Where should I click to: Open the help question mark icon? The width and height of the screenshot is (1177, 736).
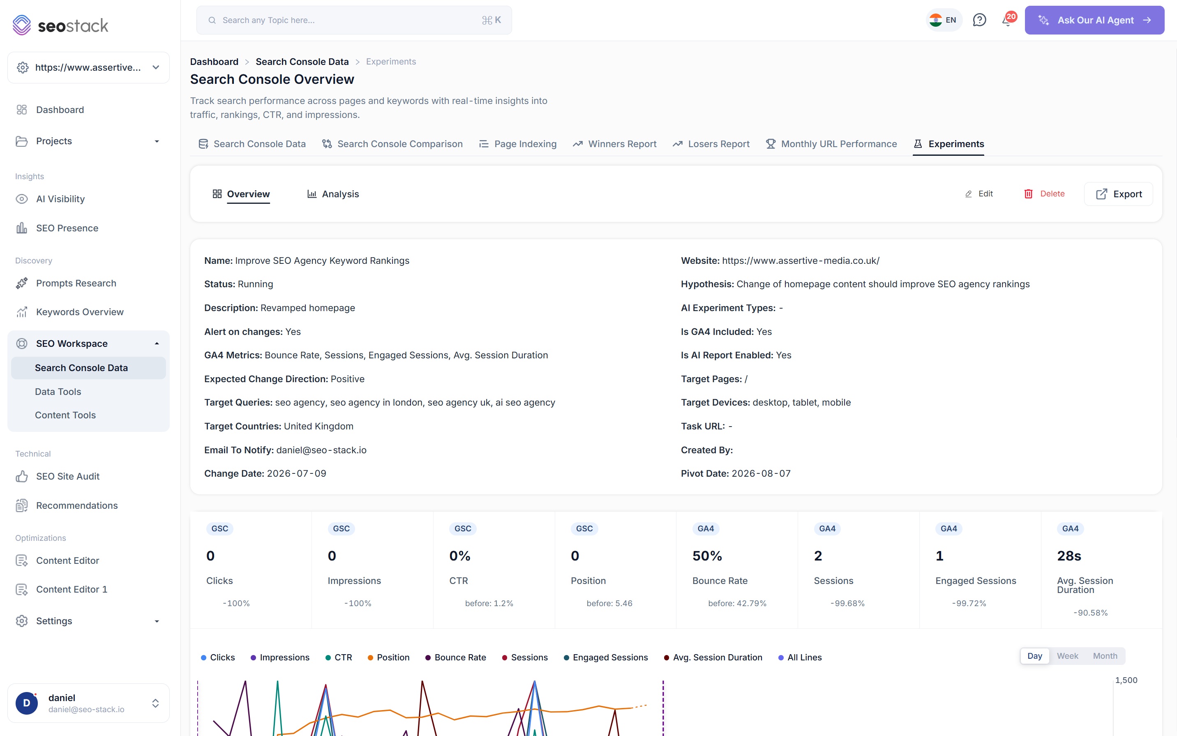[x=979, y=20]
